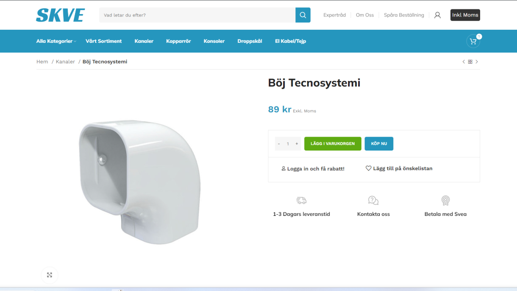The width and height of the screenshot is (517, 291).
Task: Increase quantity with plus button
Action: 297,144
